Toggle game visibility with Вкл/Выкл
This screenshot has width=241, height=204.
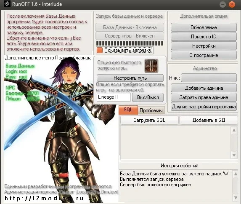point(148,97)
